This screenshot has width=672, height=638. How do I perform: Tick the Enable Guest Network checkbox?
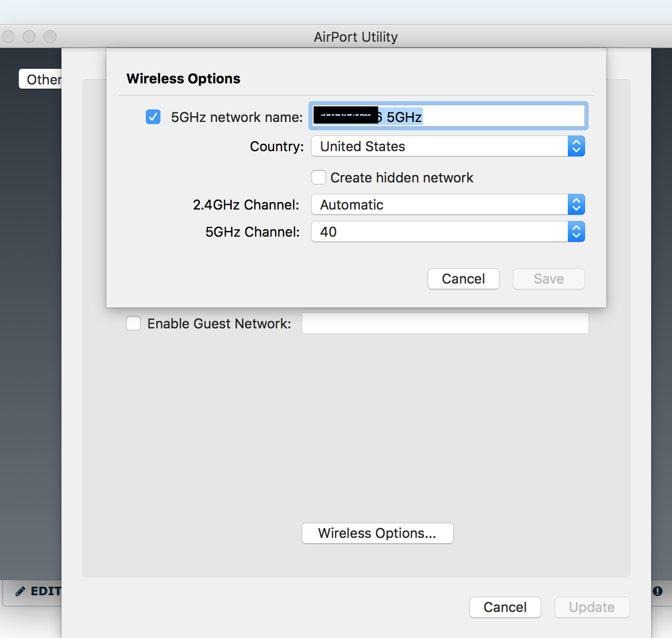(133, 324)
